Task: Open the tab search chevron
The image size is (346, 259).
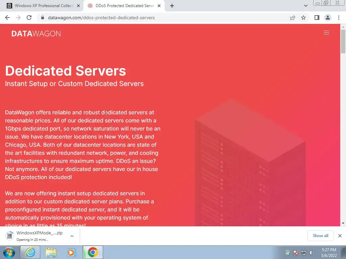Action: coord(305,6)
